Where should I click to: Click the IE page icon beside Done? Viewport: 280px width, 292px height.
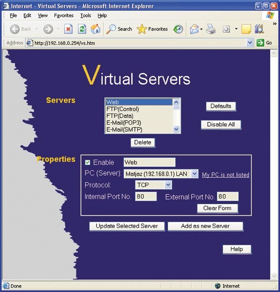pos(6,285)
